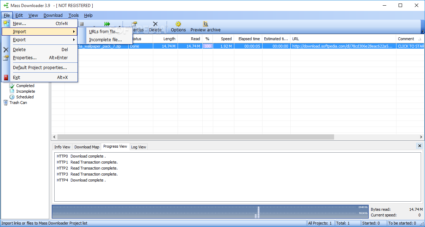
Task: Click the Comment column sort arrow
Action: (x=419, y=39)
